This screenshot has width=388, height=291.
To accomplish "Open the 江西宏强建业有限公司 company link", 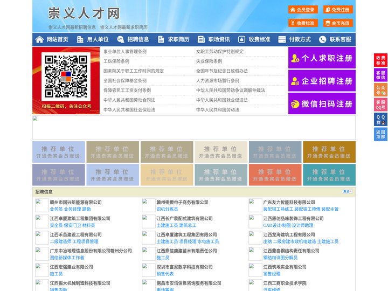I will (x=72, y=267).
